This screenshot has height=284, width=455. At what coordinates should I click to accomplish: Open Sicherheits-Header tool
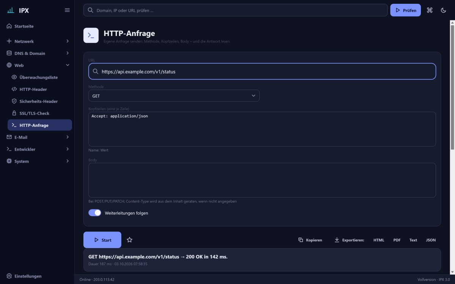point(40,101)
